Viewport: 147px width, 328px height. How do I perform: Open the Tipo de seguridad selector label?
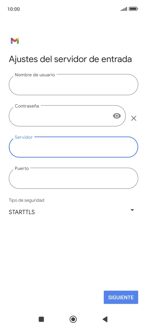pyautogui.click(x=27, y=200)
